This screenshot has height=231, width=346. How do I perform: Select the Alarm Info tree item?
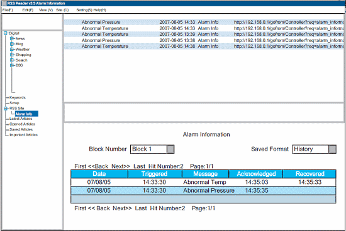[x=26, y=114]
